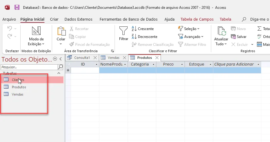
Task: Sort descending with Decrescente
Action: (x=145, y=37)
